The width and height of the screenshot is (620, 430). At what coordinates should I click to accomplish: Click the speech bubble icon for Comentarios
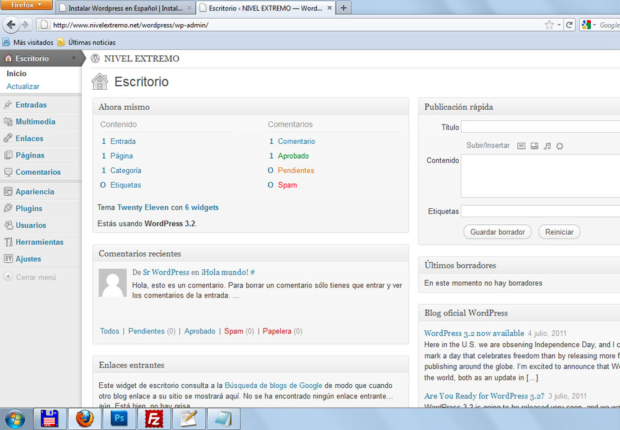tap(9, 172)
